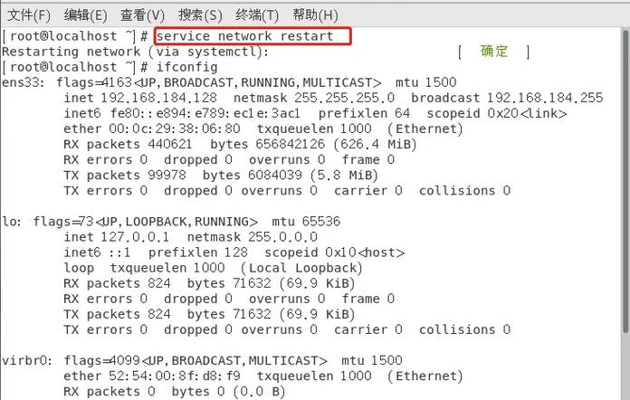Click the netmask 255.0.0.0 value

pyautogui.click(x=282, y=237)
